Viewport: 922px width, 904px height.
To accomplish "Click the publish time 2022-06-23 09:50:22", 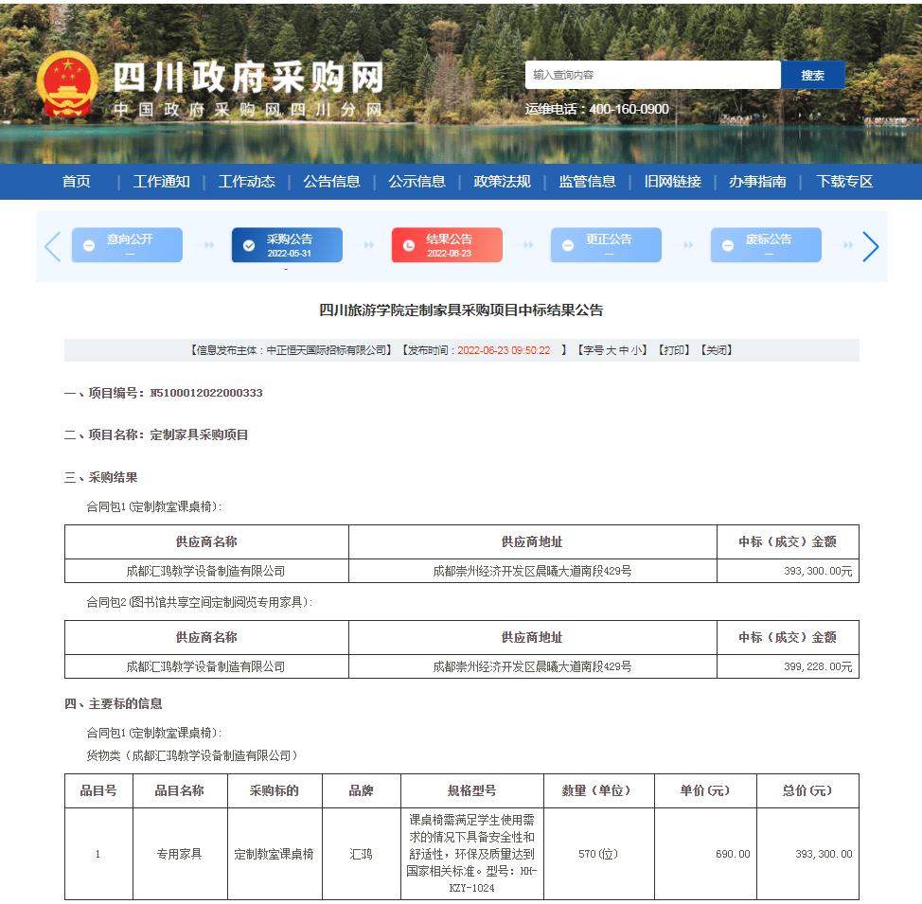I will [x=504, y=350].
